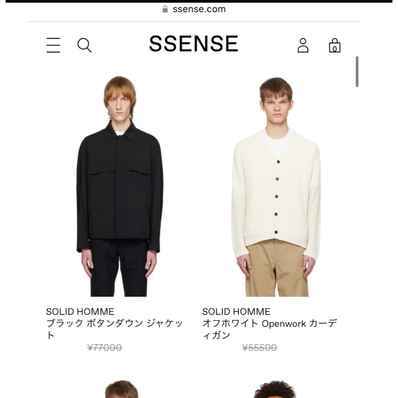Open the partially visible bottom-right product

[275, 389]
